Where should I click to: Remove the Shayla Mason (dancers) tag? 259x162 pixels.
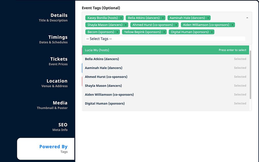[126, 25]
